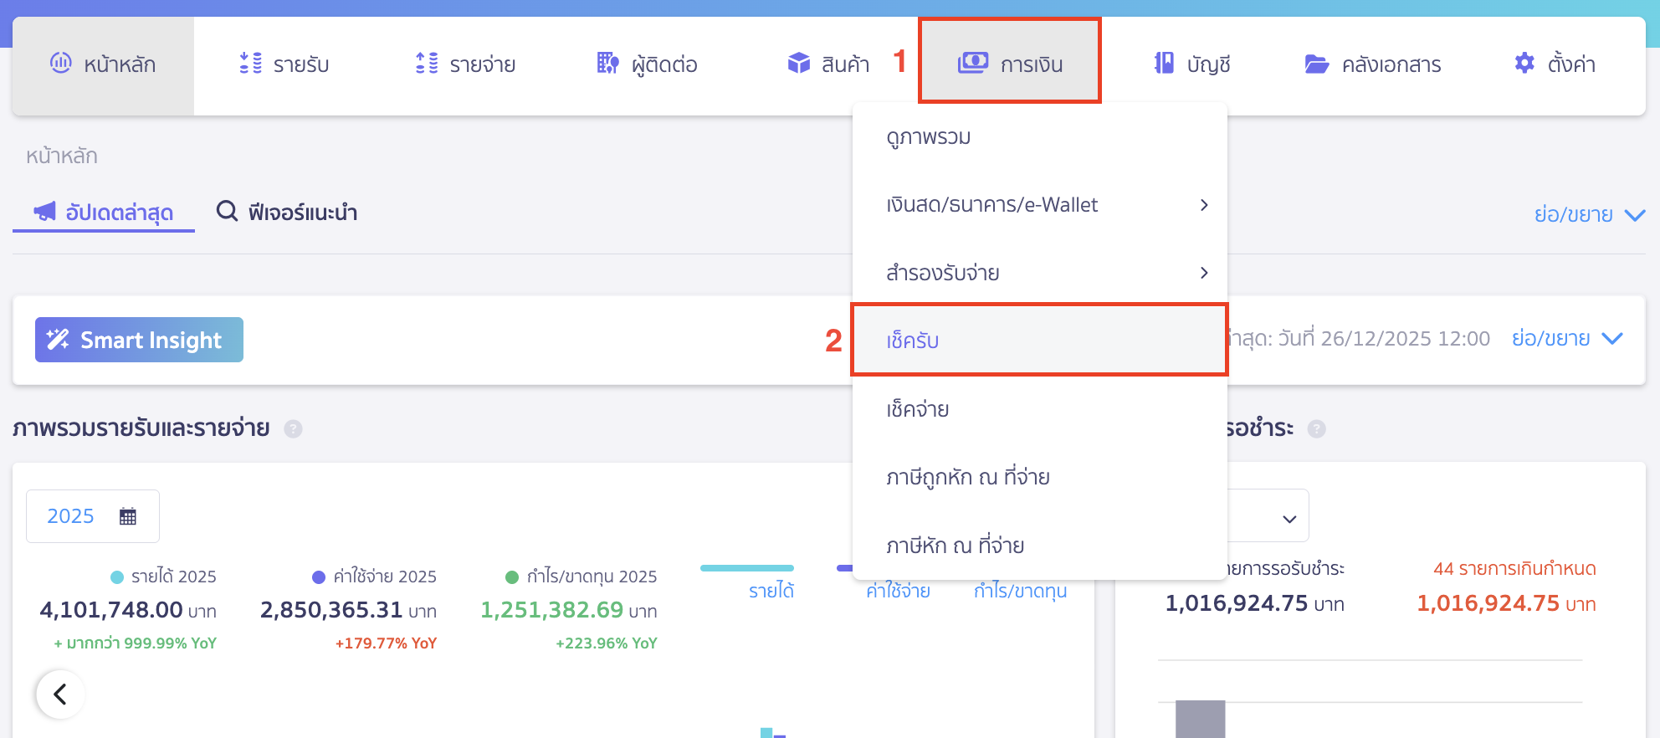Viewport: 1660px width, 738px height.
Task: Switch to ฟีเจอร์แนะนำ tab
Action: (x=287, y=213)
